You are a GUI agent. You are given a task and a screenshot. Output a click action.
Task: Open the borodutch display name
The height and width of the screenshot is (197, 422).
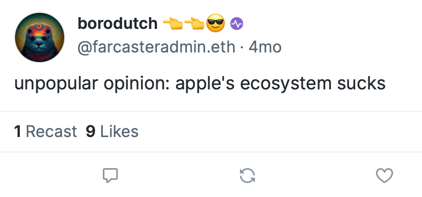tap(118, 24)
